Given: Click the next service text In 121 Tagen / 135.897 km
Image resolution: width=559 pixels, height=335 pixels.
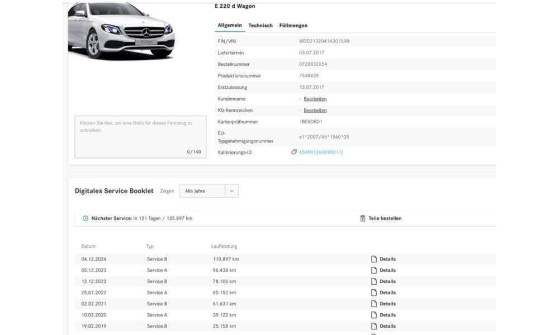Looking at the screenshot, I should 163,218.
